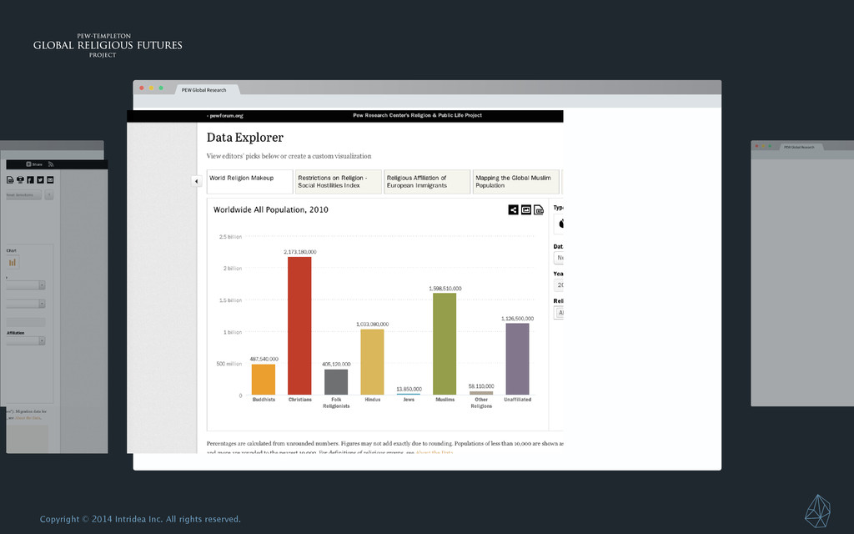Viewport: 854px width, 534px height.
Task: Click the About the Data link in the left window
Action: (28, 418)
